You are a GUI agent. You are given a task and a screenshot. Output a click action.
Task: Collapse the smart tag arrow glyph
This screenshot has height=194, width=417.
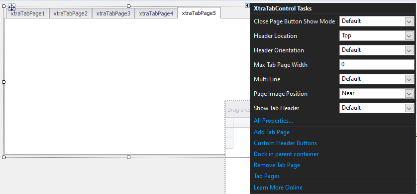(x=247, y=5)
